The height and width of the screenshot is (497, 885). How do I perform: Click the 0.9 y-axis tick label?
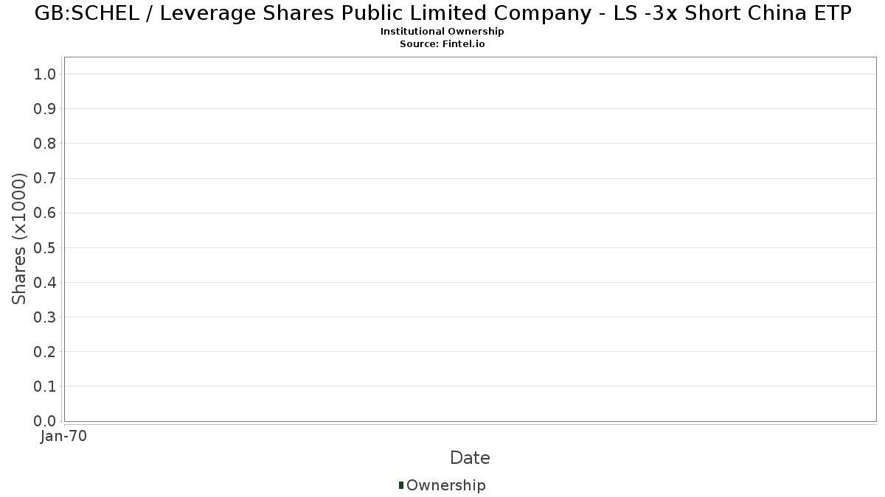pyautogui.click(x=45, y=109)
